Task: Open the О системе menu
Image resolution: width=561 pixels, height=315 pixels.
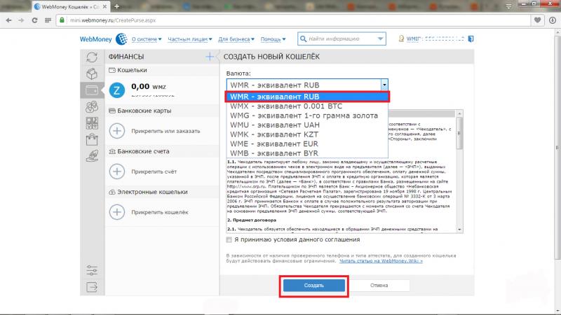Action: coord(147,39)
